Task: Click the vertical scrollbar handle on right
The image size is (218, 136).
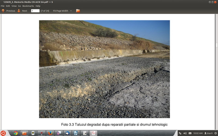Action: tap(217, 45)
